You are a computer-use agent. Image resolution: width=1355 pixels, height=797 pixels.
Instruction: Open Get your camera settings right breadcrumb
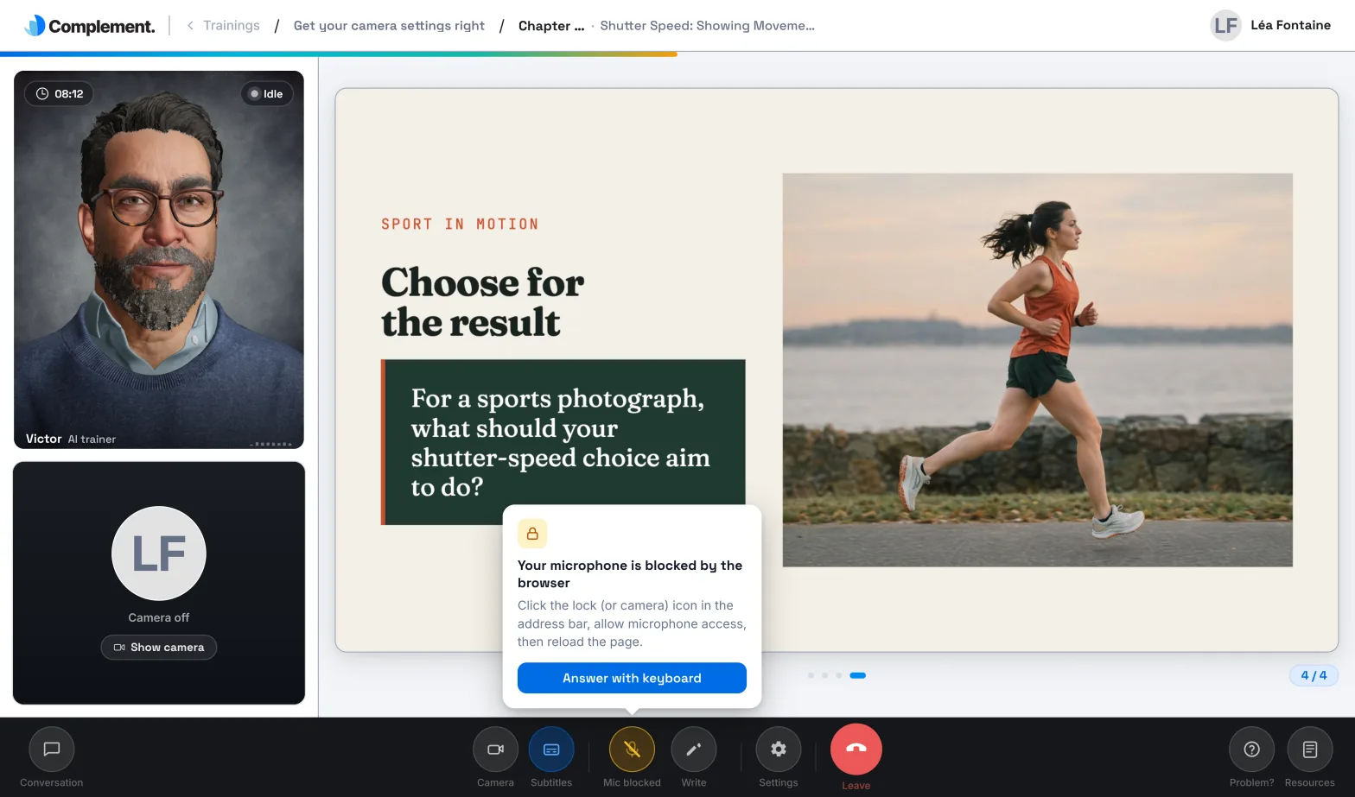(x=389, y=26)
